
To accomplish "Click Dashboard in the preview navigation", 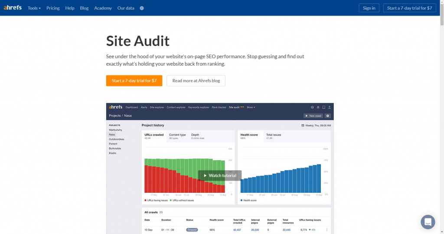I will 132,107.
